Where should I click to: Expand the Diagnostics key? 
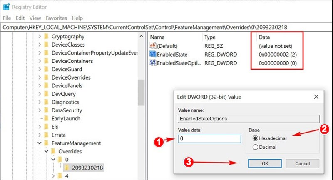(40, 102)
